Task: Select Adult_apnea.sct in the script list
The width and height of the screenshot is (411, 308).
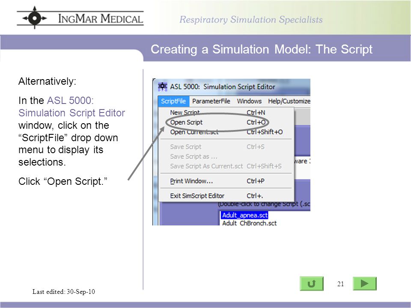Action: [x=244, y=215]
